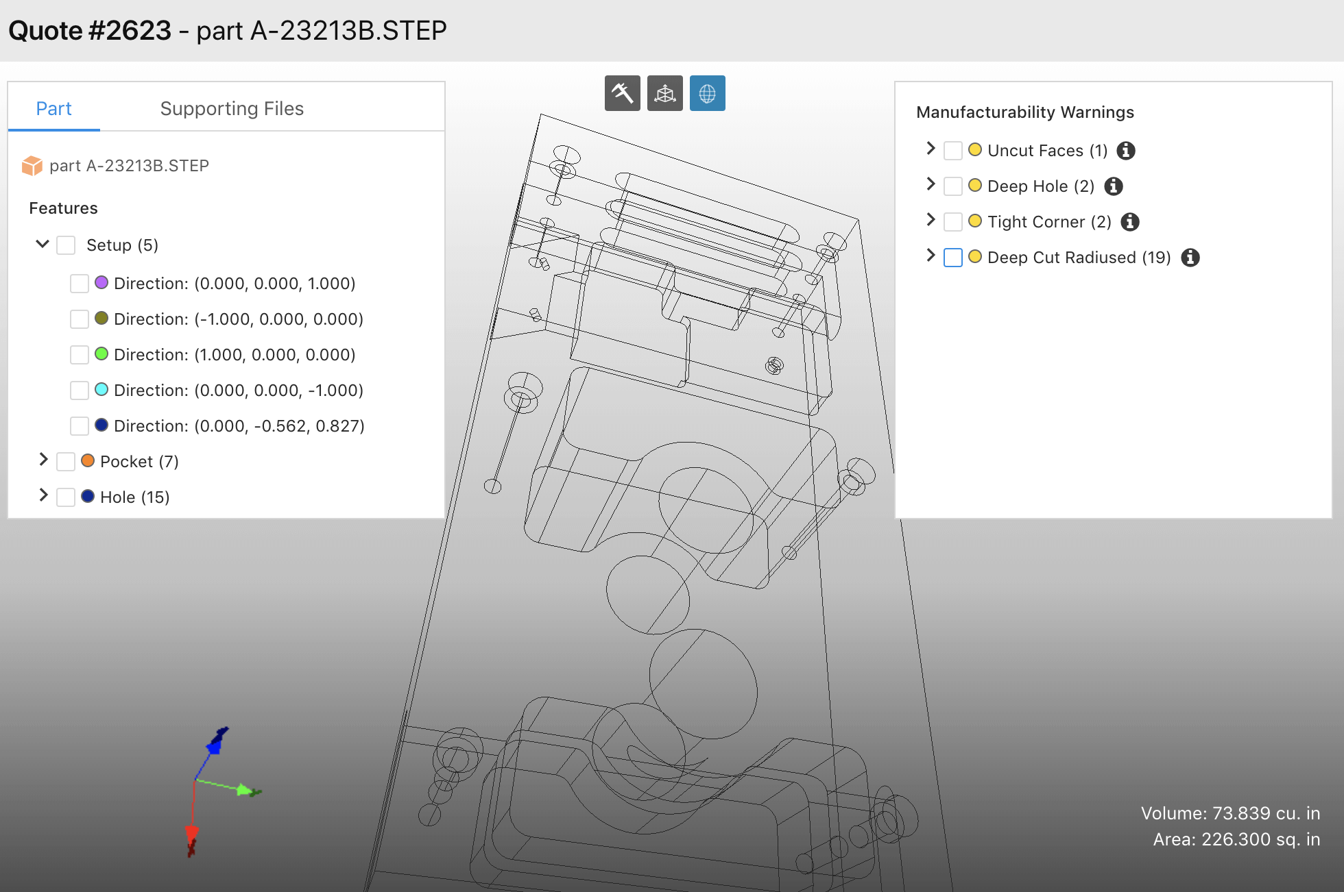Check the Pocket (7) checkbox

[x=66, y=462]
